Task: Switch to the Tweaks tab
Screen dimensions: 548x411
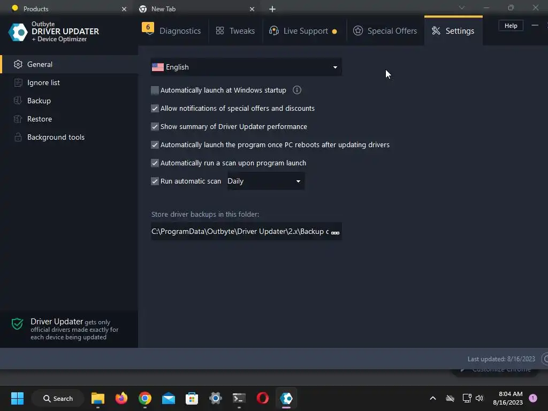Action: 235,31
